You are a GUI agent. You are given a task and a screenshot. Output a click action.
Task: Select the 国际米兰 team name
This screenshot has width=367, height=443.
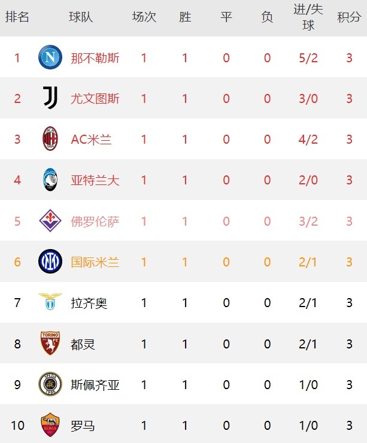pyautogui.click(x=95, y=262)
